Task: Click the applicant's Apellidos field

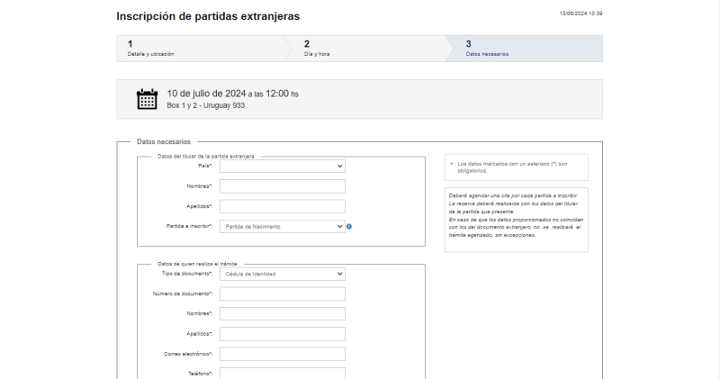Action: pyautogui.click(x=282, y=333)
